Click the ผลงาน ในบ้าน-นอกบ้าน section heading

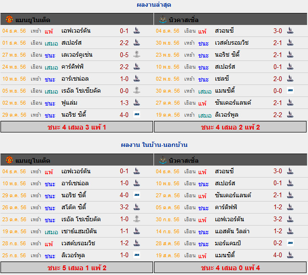pos(154,144)
